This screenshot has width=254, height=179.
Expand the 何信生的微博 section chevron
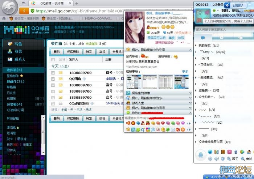[x=190, y=93]
